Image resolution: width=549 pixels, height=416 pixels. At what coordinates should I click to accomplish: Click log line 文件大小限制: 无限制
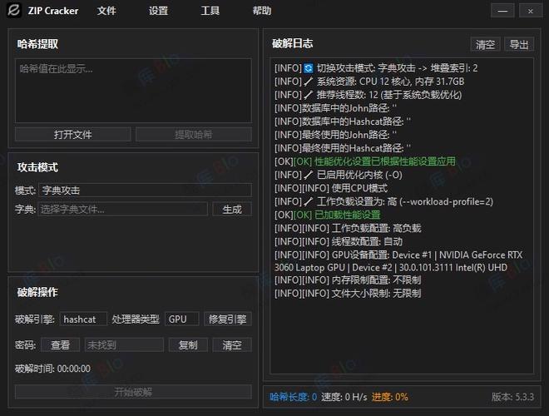click(348, 293)
